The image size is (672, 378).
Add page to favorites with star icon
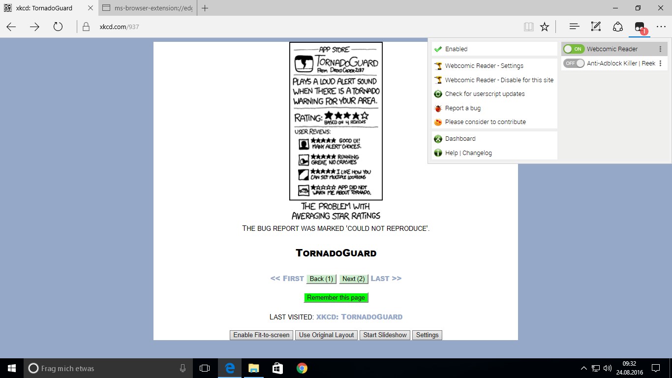(x=545, y=27)
